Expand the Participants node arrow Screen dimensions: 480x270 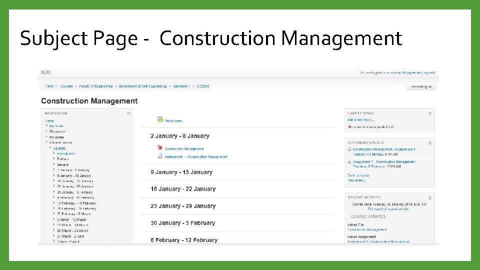pos(54,153)
